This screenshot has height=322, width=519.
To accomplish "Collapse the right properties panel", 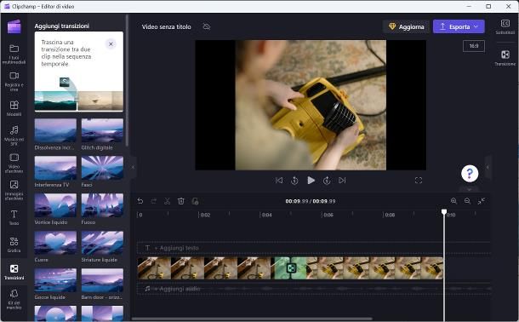I will point(488,167).
